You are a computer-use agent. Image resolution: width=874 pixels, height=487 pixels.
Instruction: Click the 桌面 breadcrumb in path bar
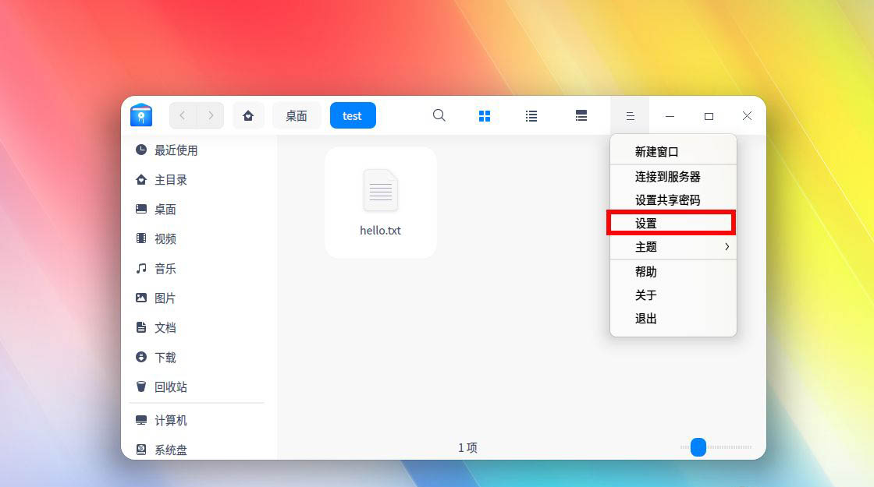[297, 116]
